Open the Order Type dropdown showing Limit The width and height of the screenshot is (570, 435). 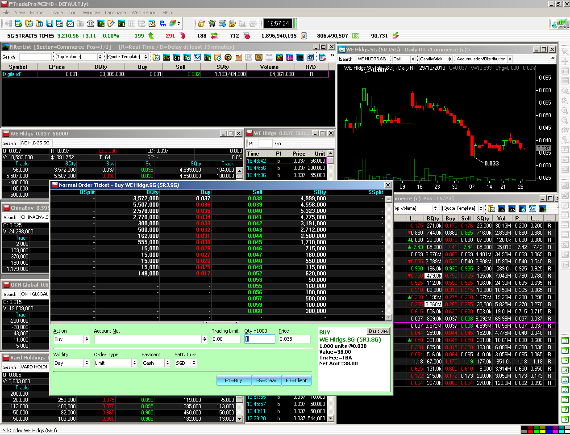(134, 363)
